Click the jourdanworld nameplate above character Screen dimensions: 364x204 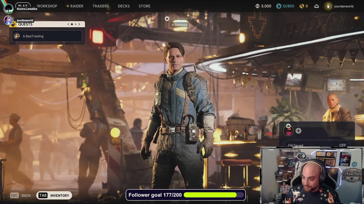click(x=182, y=18)
